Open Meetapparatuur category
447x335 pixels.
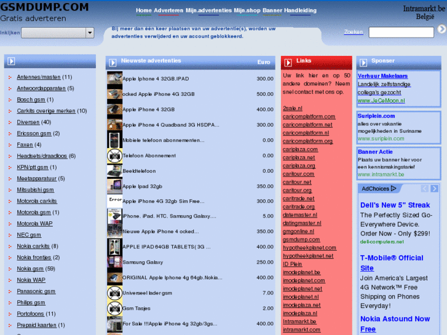(x=36, y=178)
